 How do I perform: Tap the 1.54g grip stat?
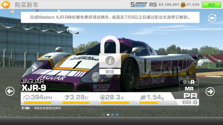coord(152,97)
